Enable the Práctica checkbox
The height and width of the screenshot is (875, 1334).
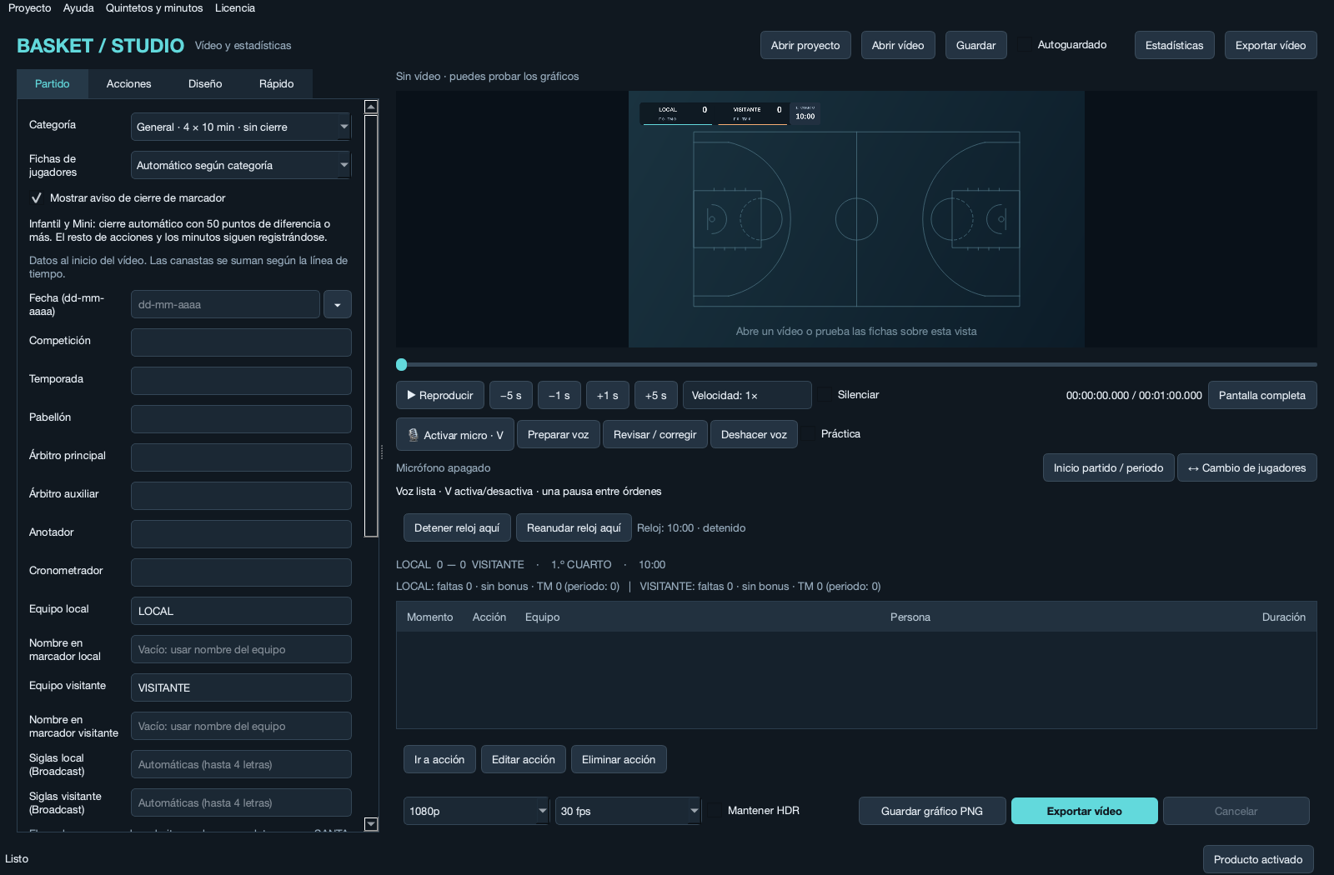coord(809,434)
